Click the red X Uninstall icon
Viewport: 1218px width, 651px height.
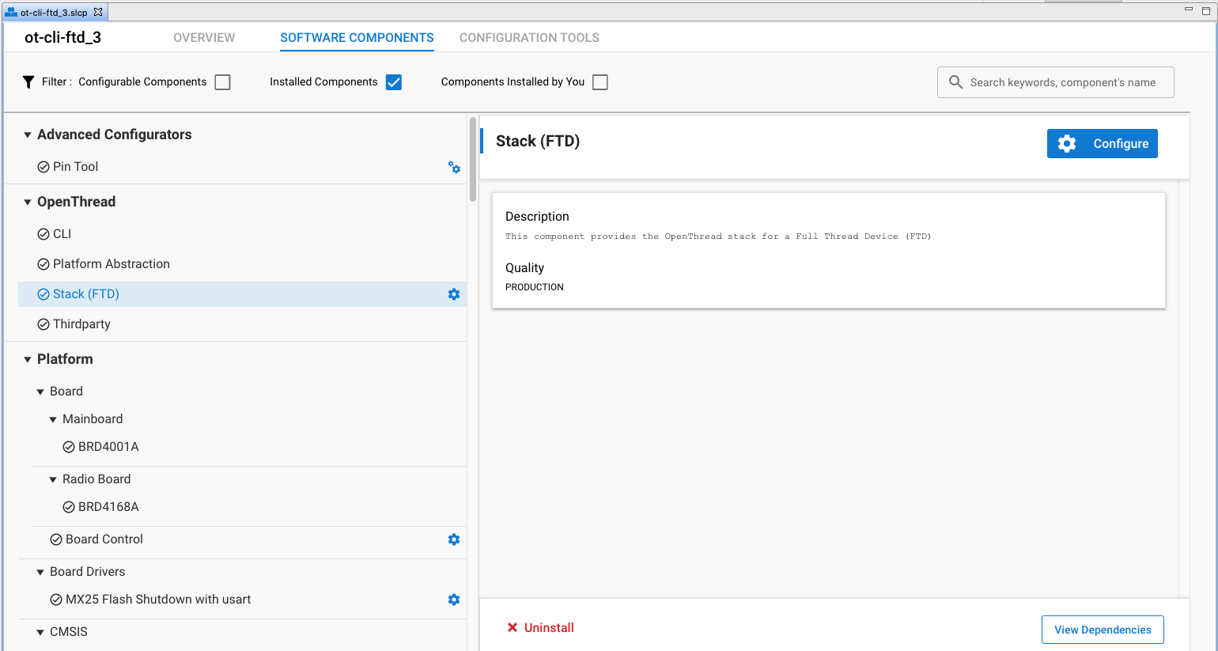click(x=514, y=627)
